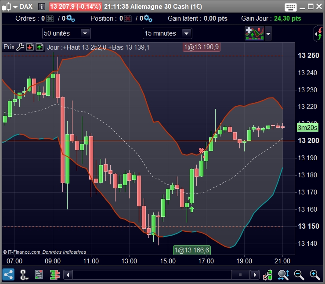Click the 13 150 price axis label

(308, 226)
